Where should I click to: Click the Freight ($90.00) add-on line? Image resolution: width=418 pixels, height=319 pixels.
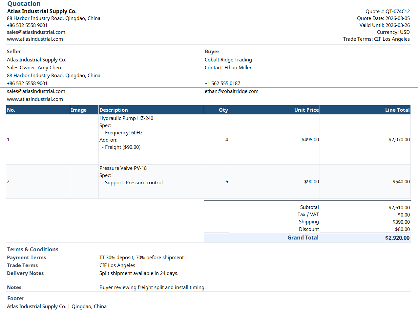pyautogui.click(x=122, y=147)
